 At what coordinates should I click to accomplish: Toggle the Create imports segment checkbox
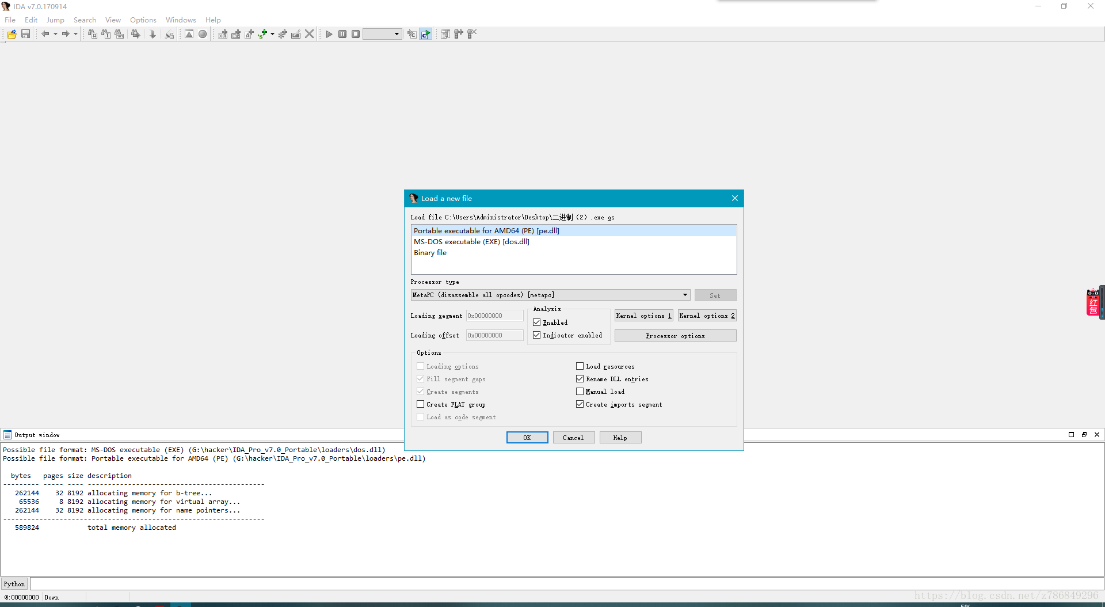(580, 404)
